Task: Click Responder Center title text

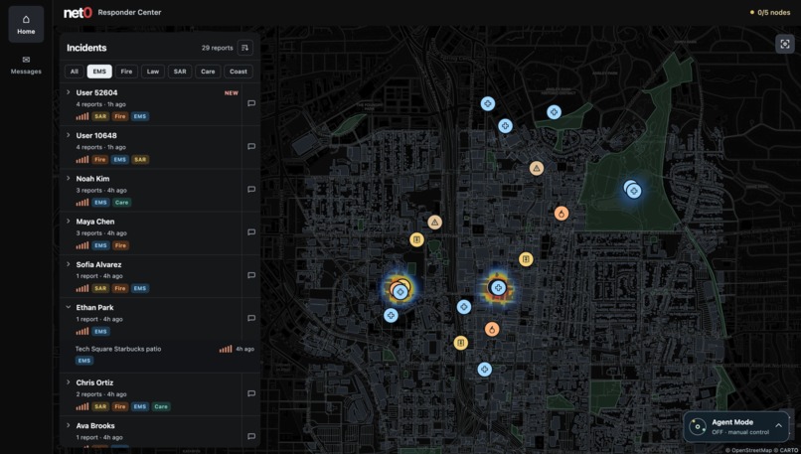Action: pyautogui.click(x=129, y=12)
